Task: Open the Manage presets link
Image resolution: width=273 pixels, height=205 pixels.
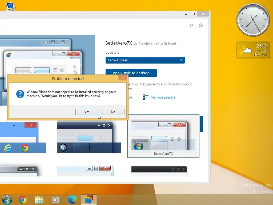Action: (x=163, y=97)
